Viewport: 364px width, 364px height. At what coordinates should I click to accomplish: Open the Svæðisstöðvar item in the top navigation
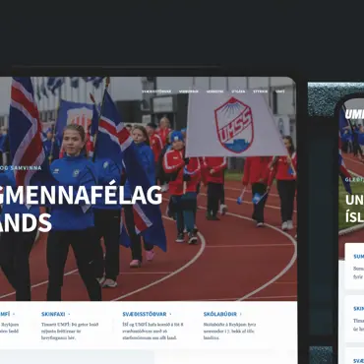(x=156, y=91)
